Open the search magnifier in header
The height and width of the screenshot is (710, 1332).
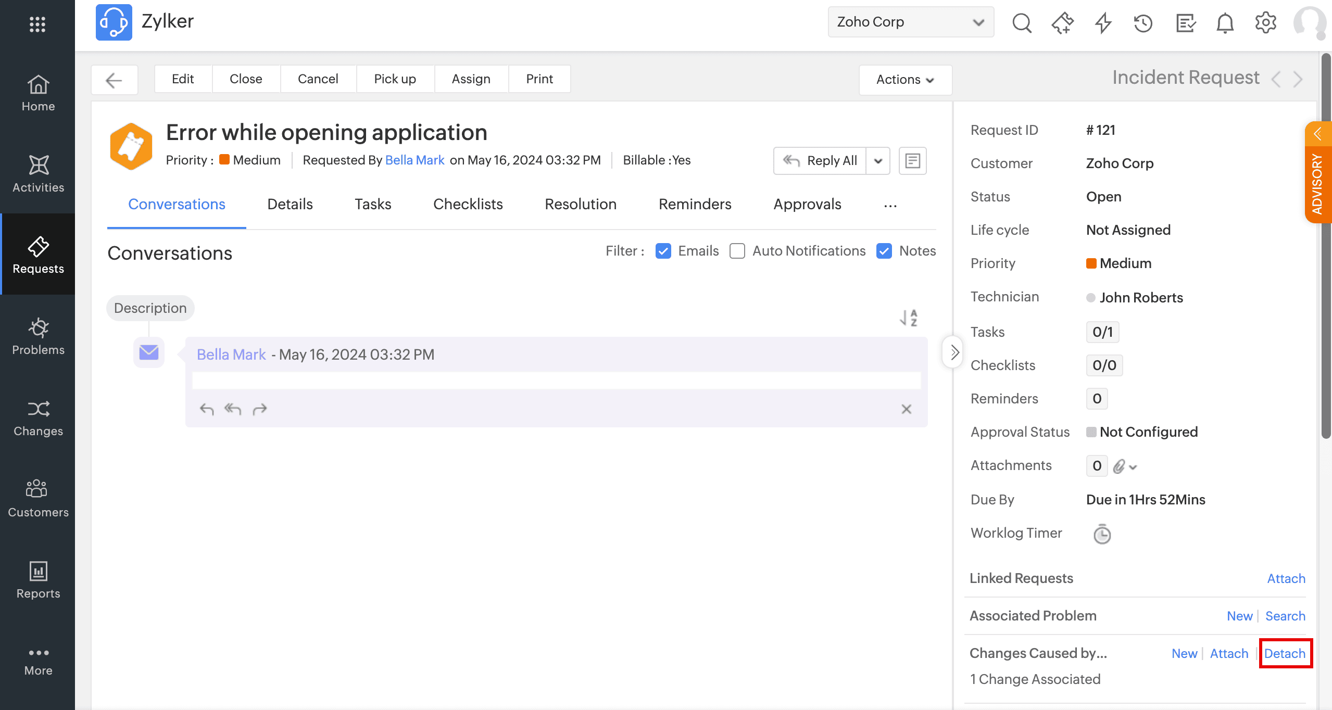1022,23
